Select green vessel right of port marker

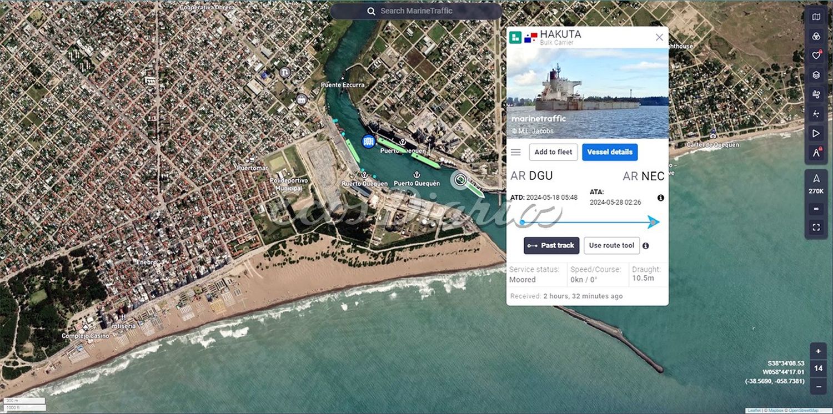click(391, 145)
